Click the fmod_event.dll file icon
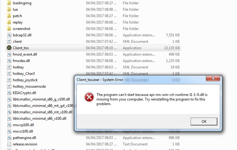Image resolution: width=237 pixels, height=150 pixels. [x=9, y=54]
